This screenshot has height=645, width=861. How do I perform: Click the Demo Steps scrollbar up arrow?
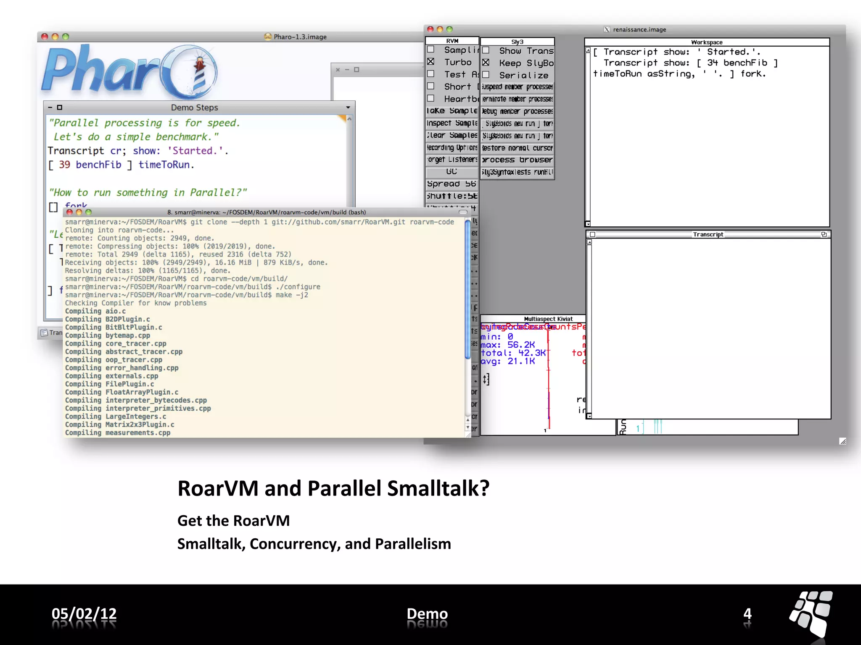349,119
